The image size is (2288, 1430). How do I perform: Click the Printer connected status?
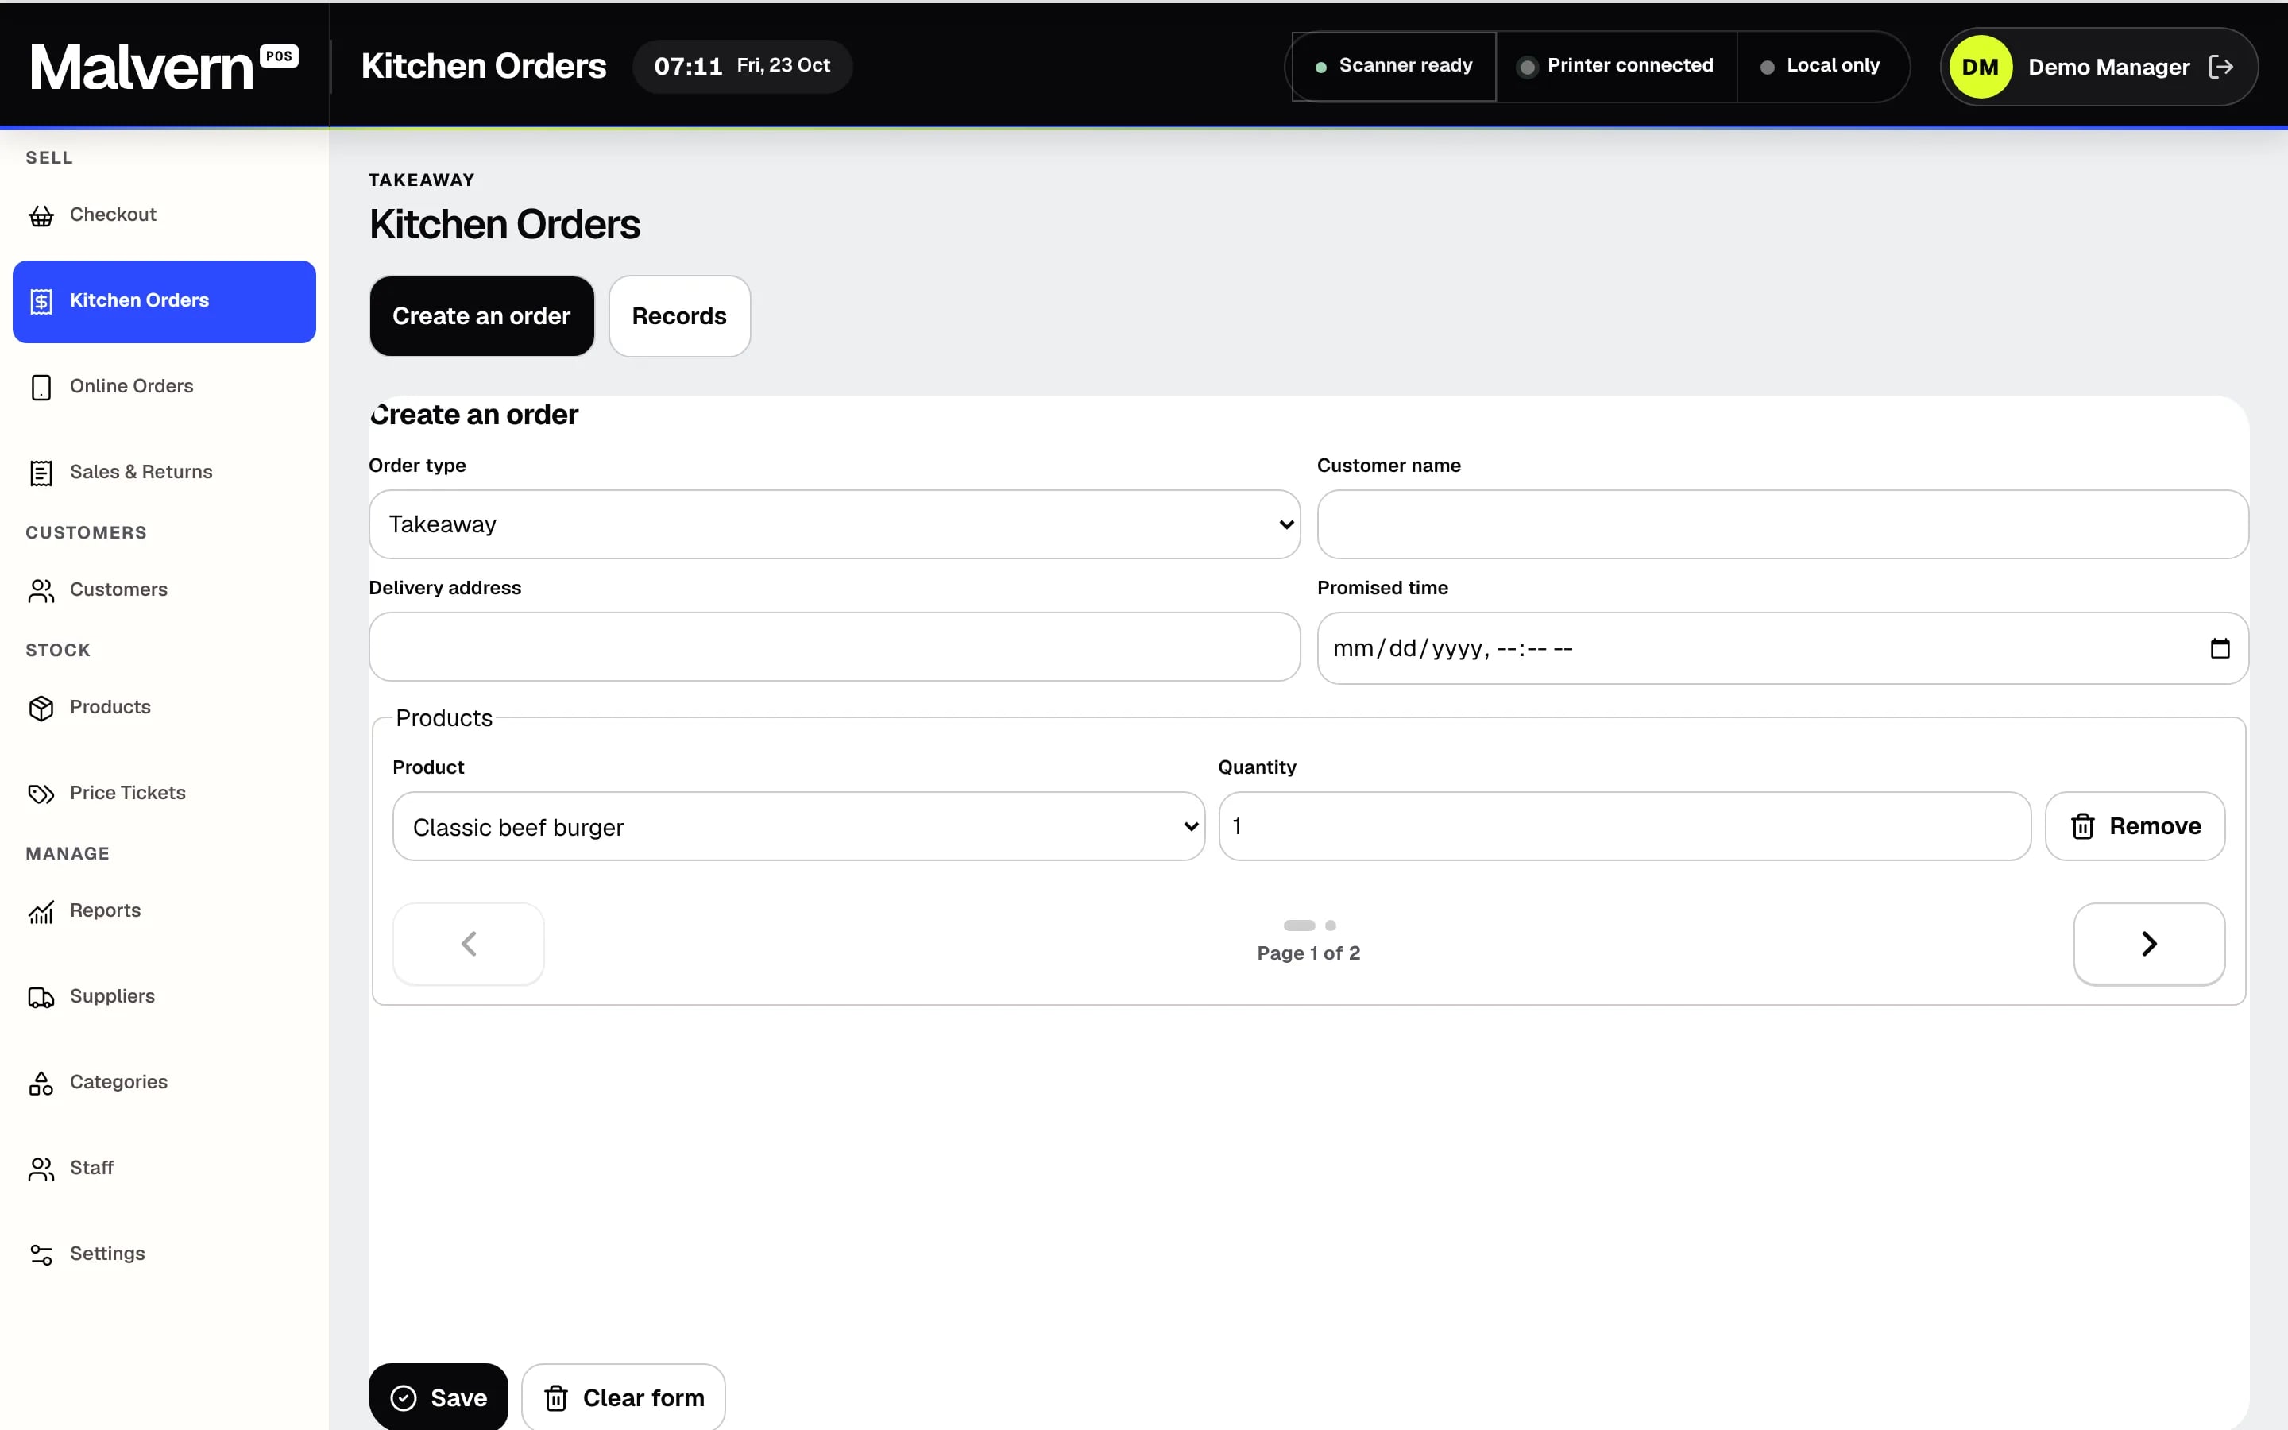[1617, 66]
